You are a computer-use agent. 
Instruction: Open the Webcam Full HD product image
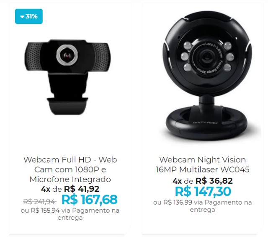coord(67,77)
